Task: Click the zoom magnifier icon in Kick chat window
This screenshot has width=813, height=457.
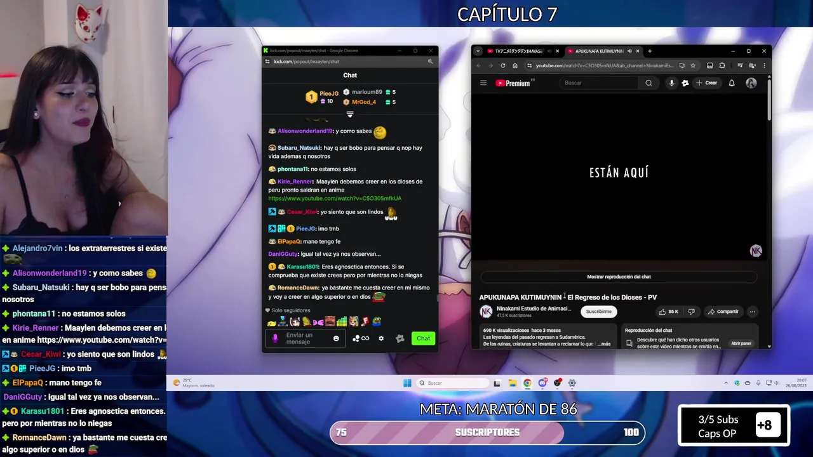Action: 430,62
